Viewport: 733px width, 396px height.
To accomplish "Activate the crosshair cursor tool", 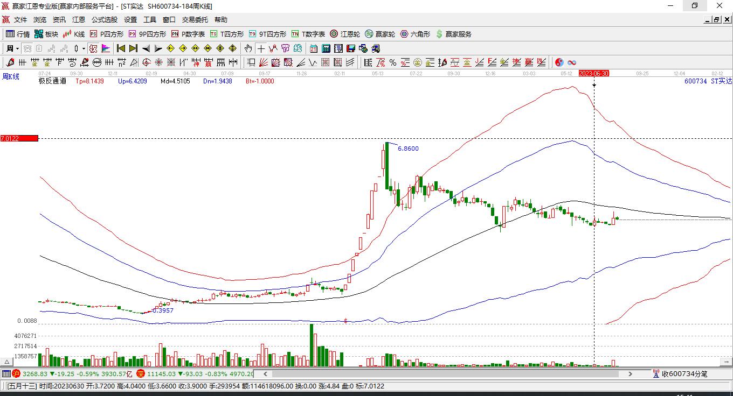I will coord(261,48).
